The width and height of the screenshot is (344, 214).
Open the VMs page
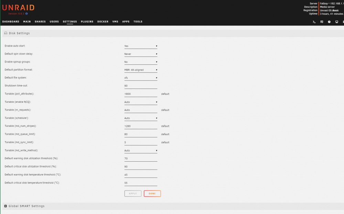[115, 21]
